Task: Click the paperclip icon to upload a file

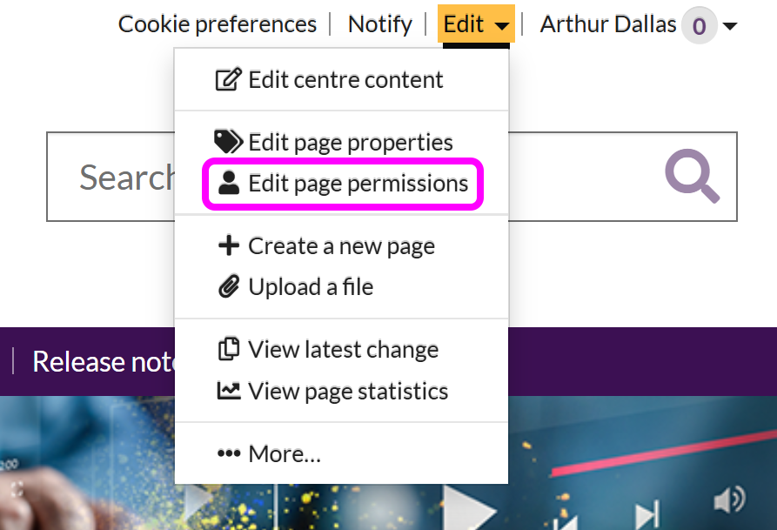Action: (228, 287)
